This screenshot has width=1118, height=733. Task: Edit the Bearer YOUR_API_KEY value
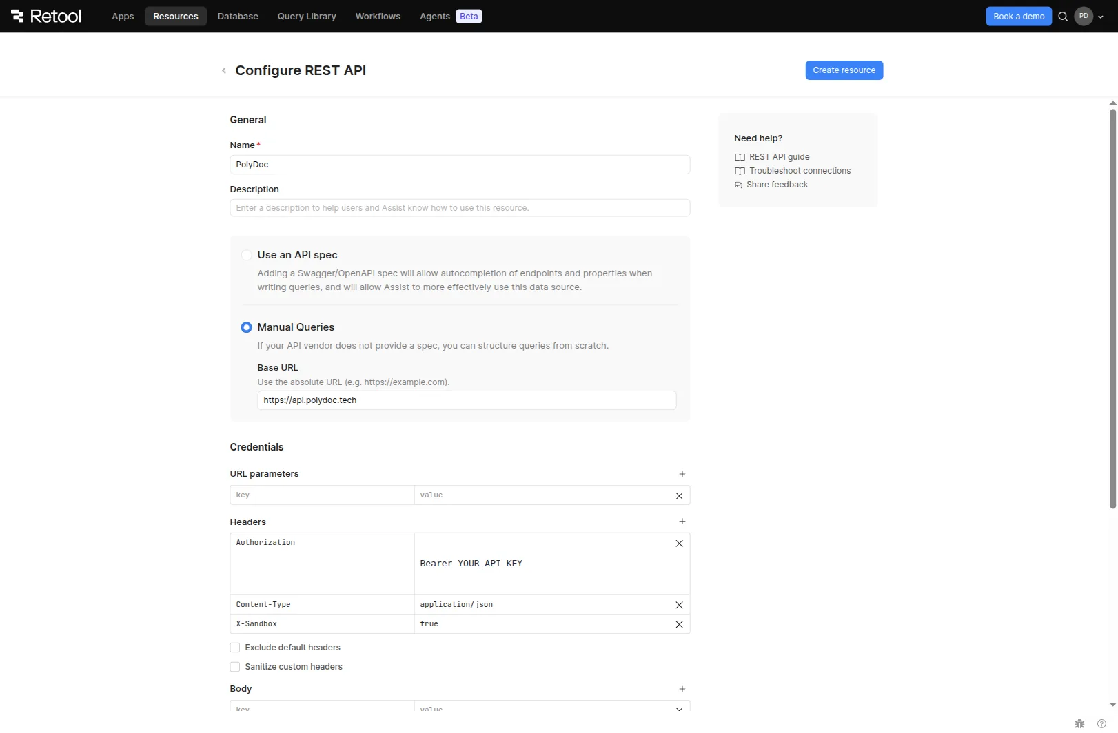(x=543, y=564)
